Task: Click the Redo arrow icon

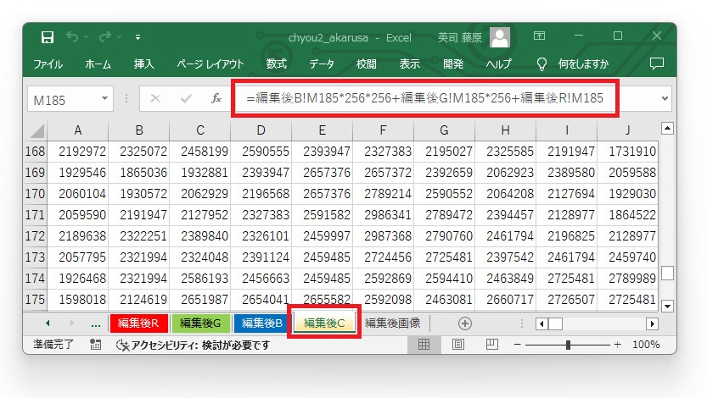Action: pos(104,37)
